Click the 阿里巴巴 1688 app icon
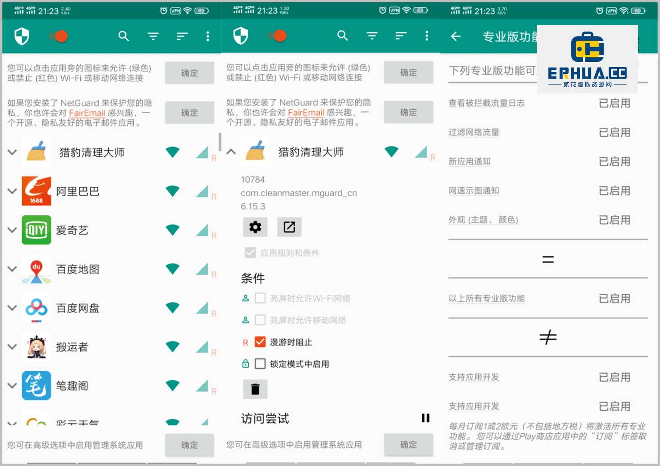The image size is (660, 466). 36,191
